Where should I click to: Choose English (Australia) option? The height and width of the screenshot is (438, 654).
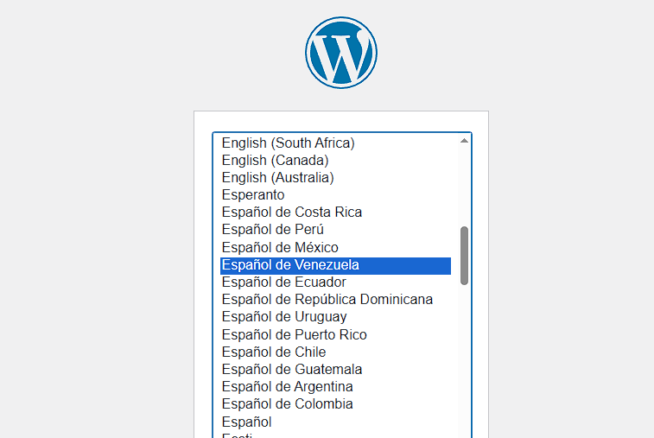[x=277, y=177]
